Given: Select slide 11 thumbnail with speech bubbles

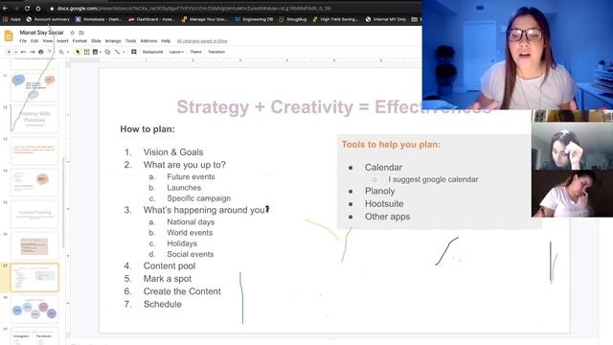Looking at the screenshot, I should click(x=34, y=86).
